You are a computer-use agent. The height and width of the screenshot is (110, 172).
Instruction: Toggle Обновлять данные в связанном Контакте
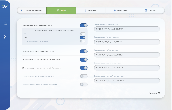(x=84, y=60)
